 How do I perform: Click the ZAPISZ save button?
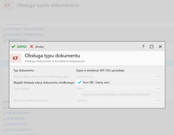coord(19,47)
